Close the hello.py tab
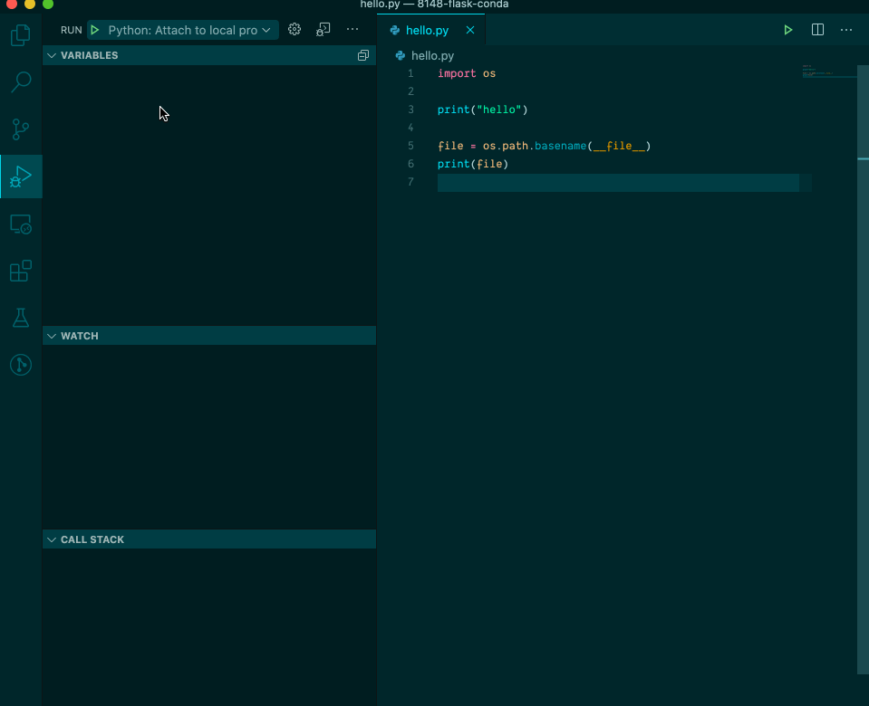 [470, 30]
